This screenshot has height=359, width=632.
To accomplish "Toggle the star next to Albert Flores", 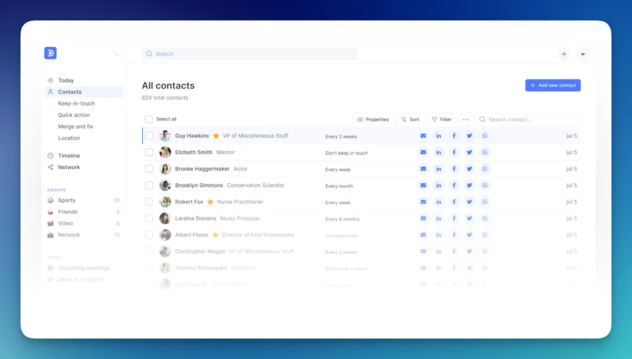I will 215,235.
